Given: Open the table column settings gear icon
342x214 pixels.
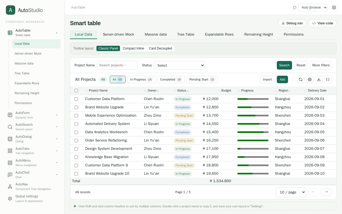Looking at the screenshot, I should pyautogui.click(x=310, y=79).
